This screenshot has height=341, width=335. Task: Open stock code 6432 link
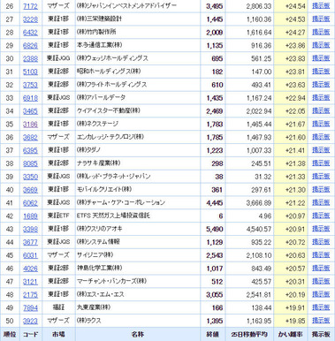[30, 33]
